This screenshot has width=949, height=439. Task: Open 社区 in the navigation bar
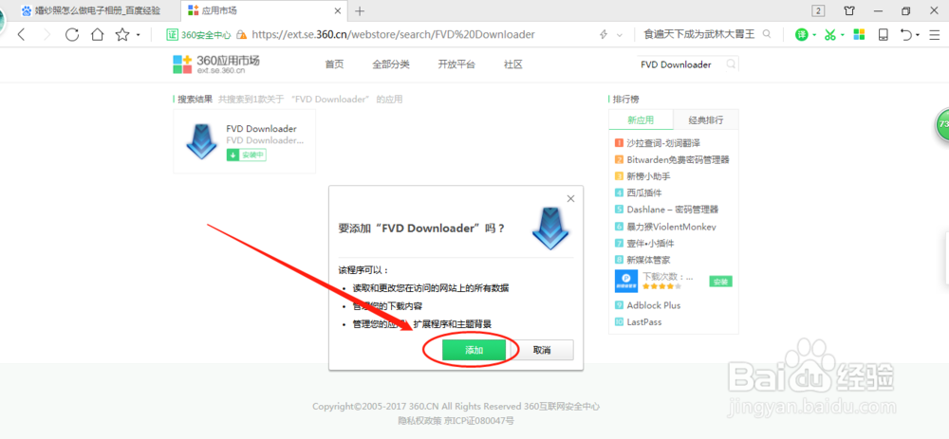(513, 64)
